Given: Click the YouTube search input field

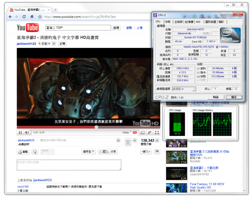Looking at the screenshot, I should 78,28.
